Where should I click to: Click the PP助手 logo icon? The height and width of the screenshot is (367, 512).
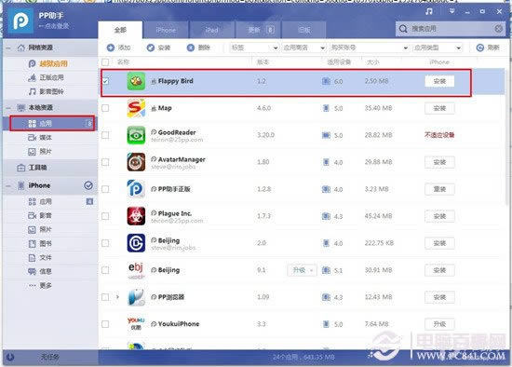tap(20, 20)
